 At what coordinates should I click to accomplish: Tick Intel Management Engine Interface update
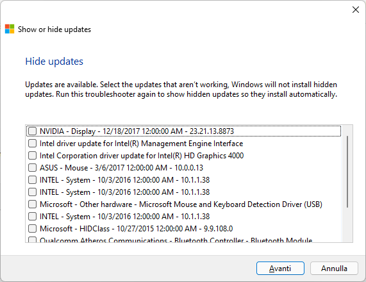[x=33, y=144]
